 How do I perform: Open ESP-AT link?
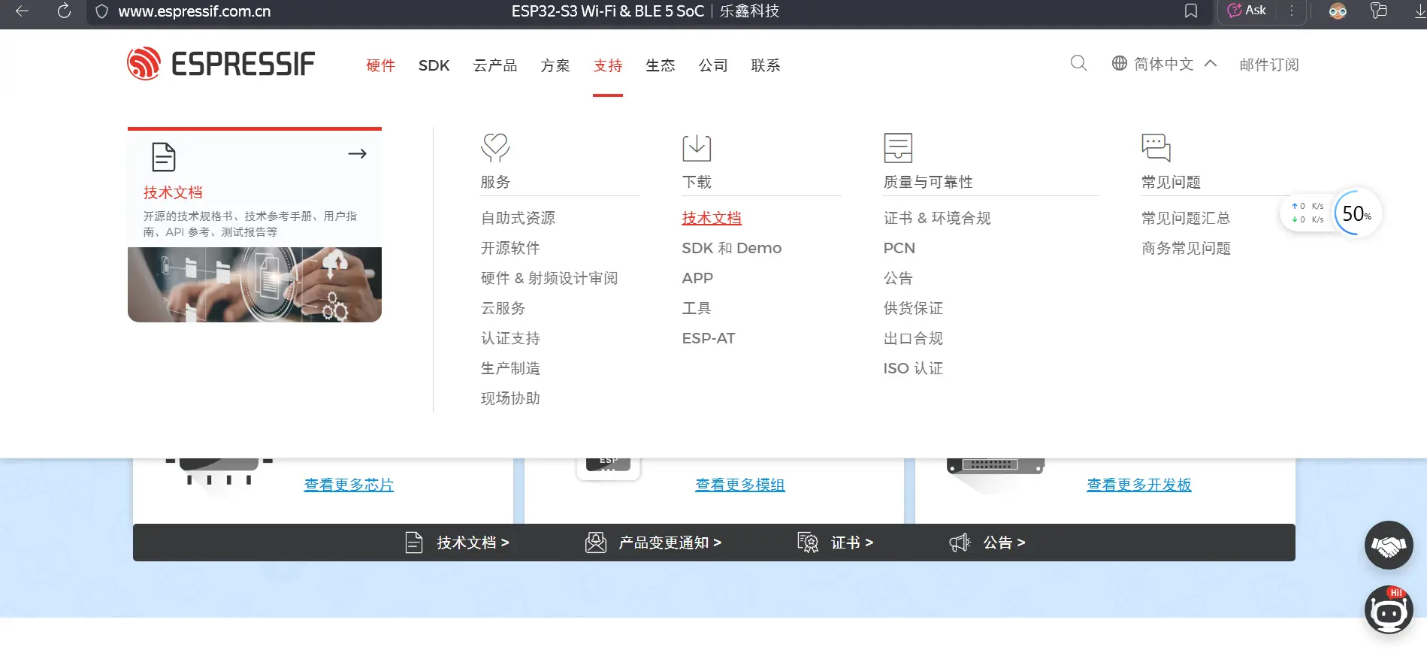pyautogui.click(x=708, y=338)
